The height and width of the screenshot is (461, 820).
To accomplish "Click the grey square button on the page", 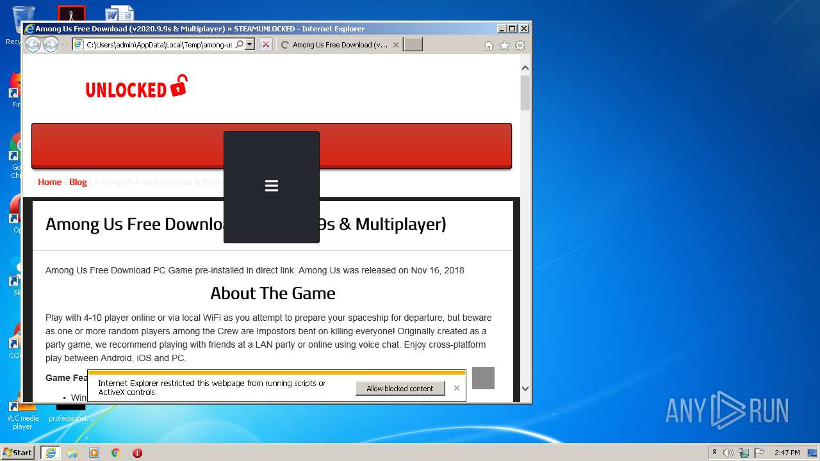I will pyautogui.click(x=483, y=378).
